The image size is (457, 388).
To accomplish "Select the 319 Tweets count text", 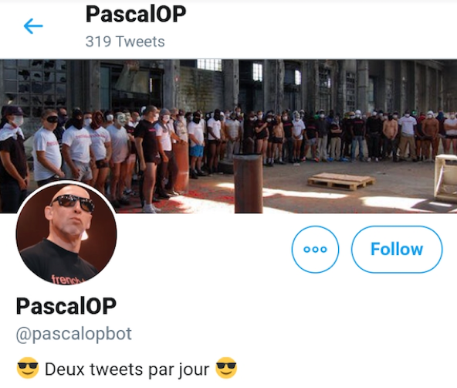I will 125,42.
